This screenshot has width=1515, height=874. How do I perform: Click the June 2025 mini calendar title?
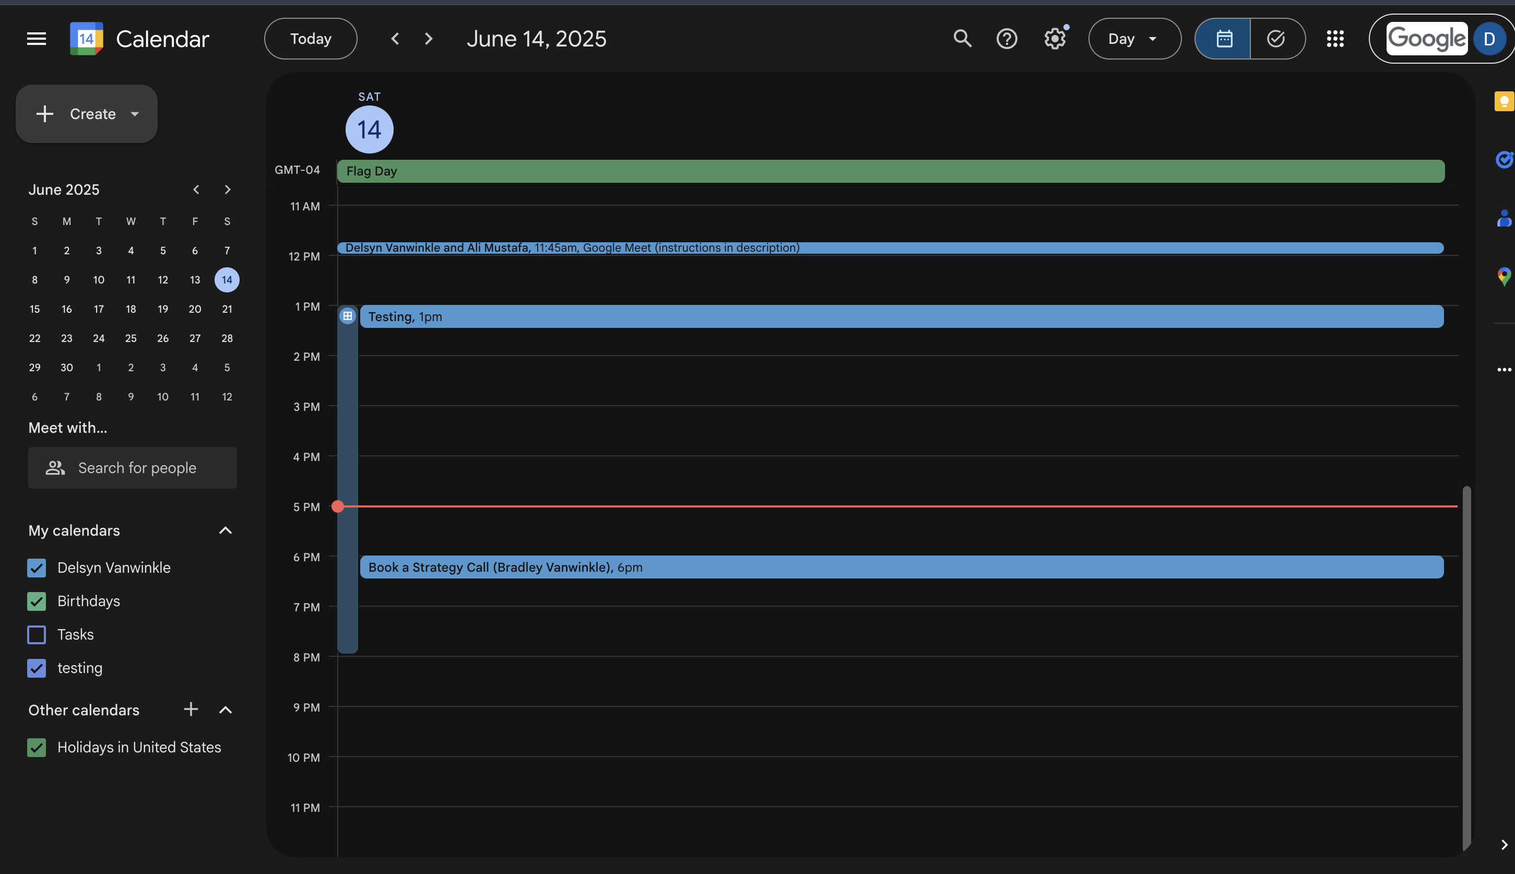click(64, 190)
